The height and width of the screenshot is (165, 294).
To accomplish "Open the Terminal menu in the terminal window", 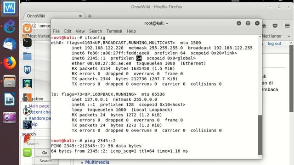I will [x=114, y=31].
